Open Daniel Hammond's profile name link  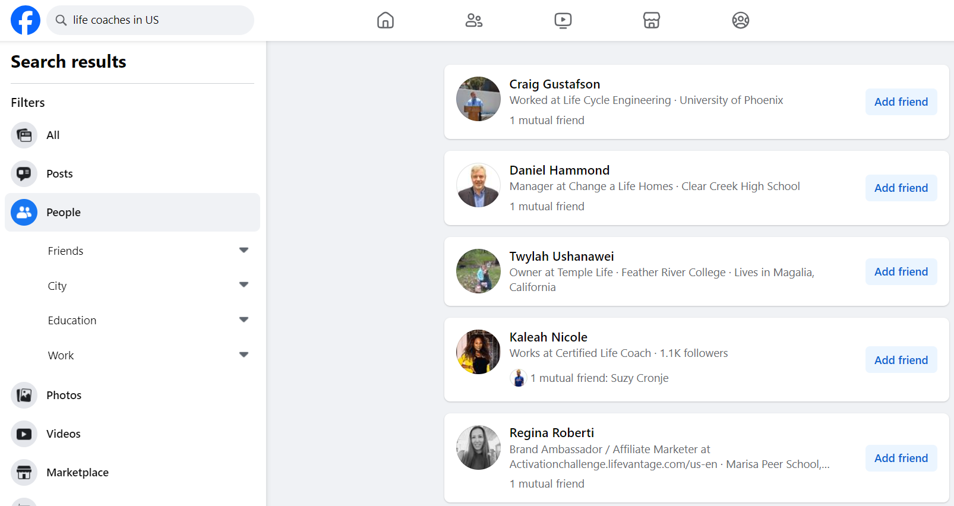click(x=559, y=170)
